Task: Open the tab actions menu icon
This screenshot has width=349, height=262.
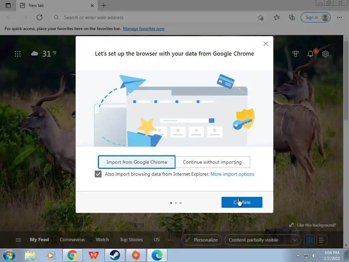Action: 8,5
